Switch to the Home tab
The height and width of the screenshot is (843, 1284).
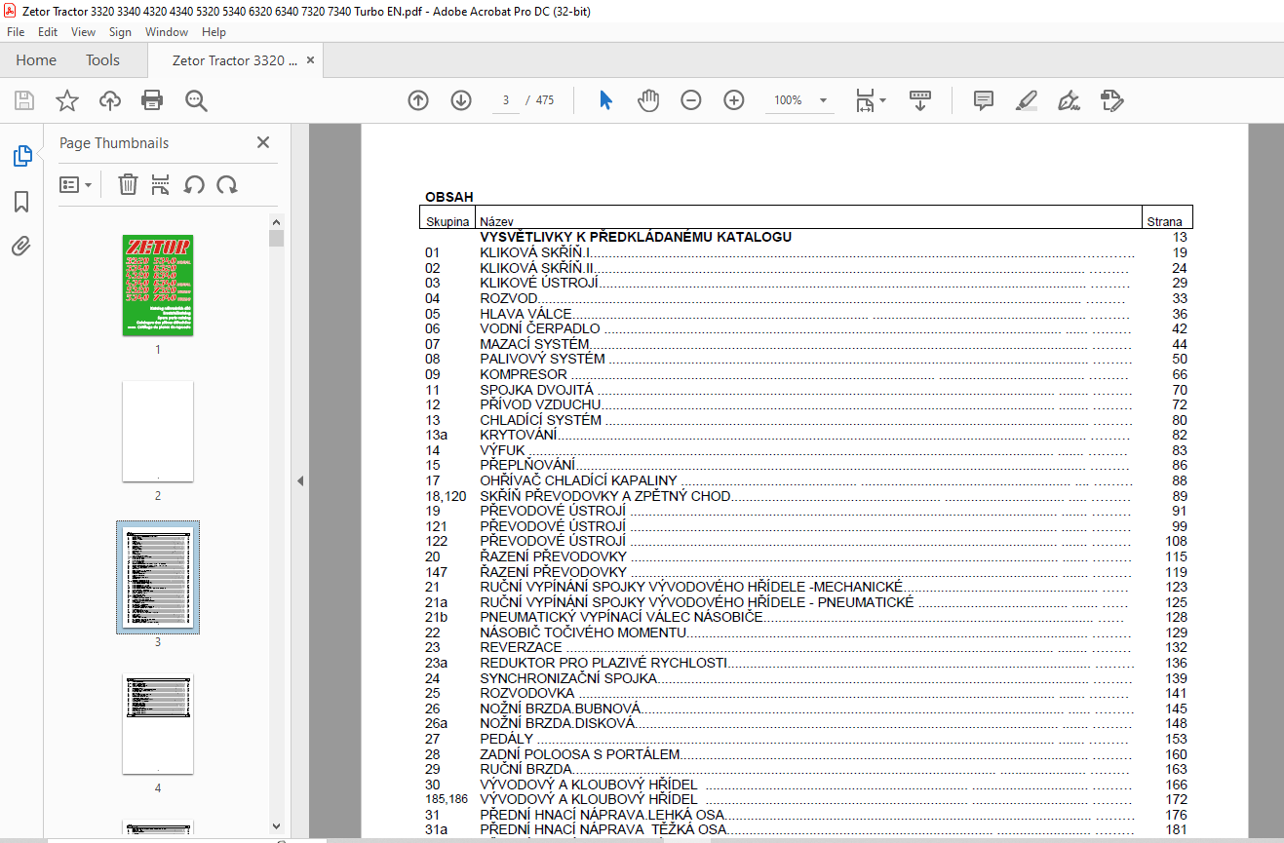point(36,60)
